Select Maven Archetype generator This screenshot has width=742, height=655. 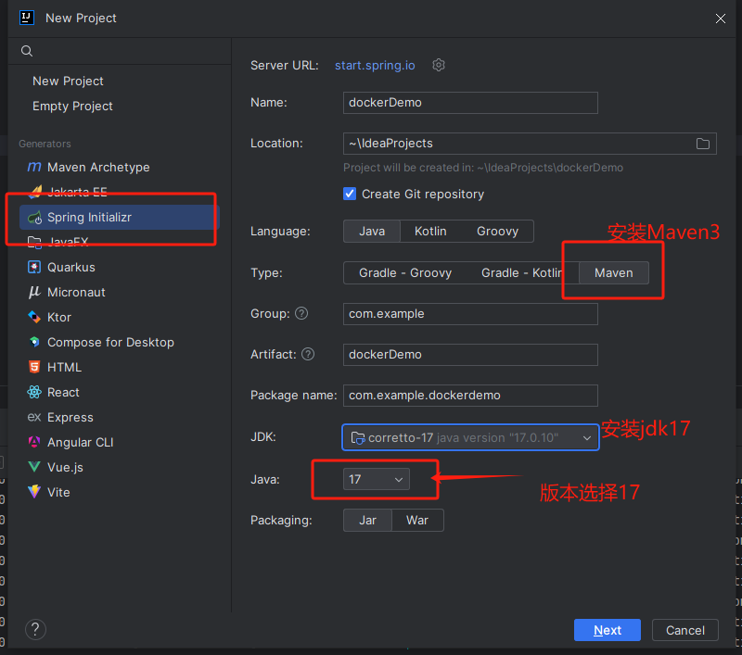coord(120,168)
